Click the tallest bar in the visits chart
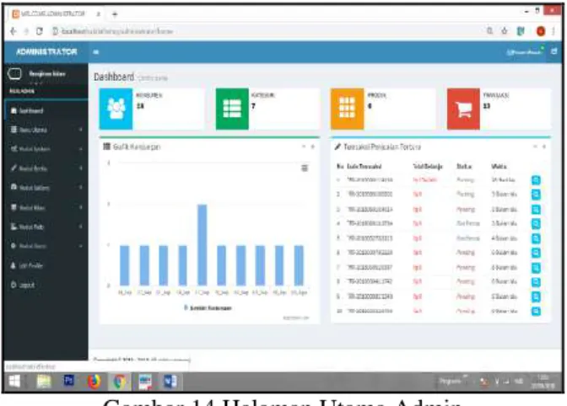The height and width of the screenshot is (406, 567). pyautogui.click(x=202, y=245)
